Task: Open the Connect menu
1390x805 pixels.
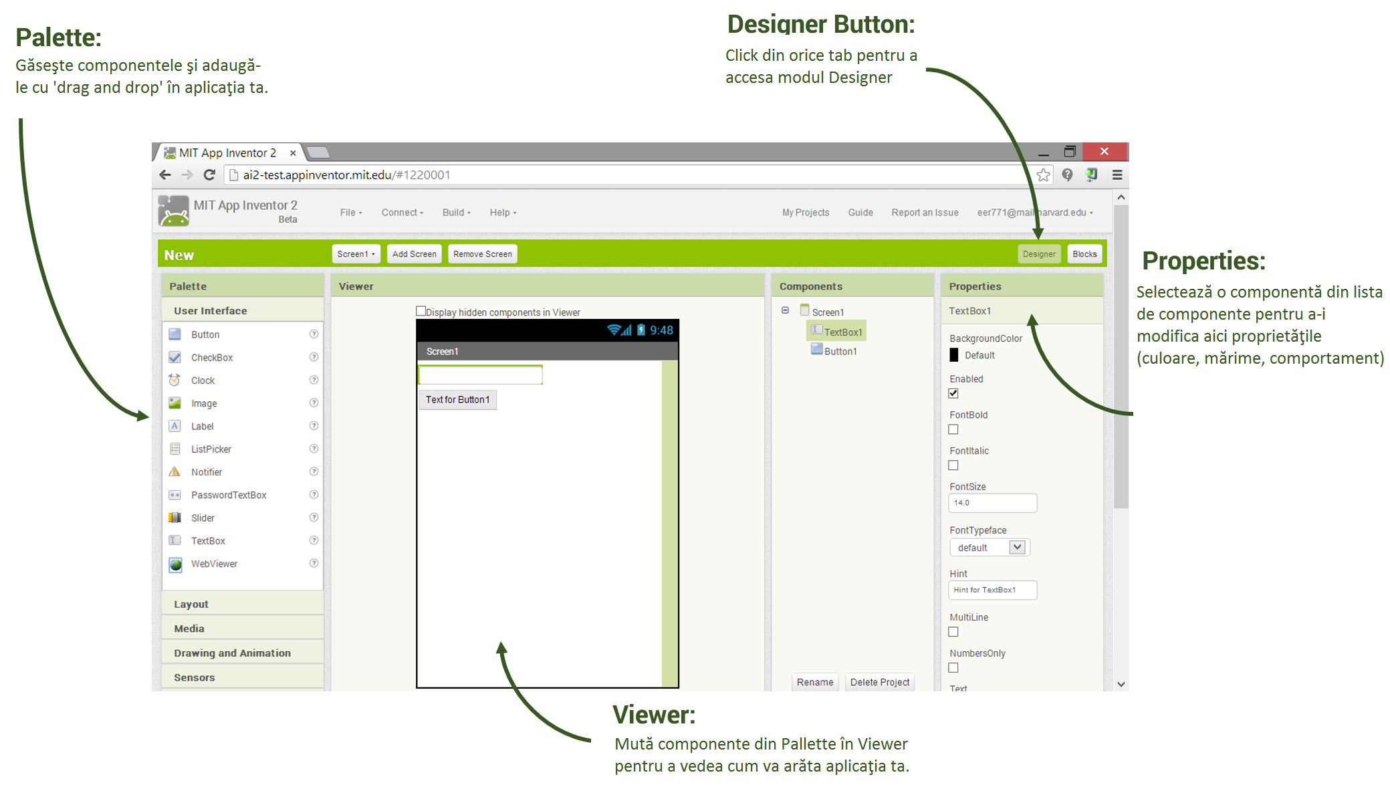Action: (402, 213)
